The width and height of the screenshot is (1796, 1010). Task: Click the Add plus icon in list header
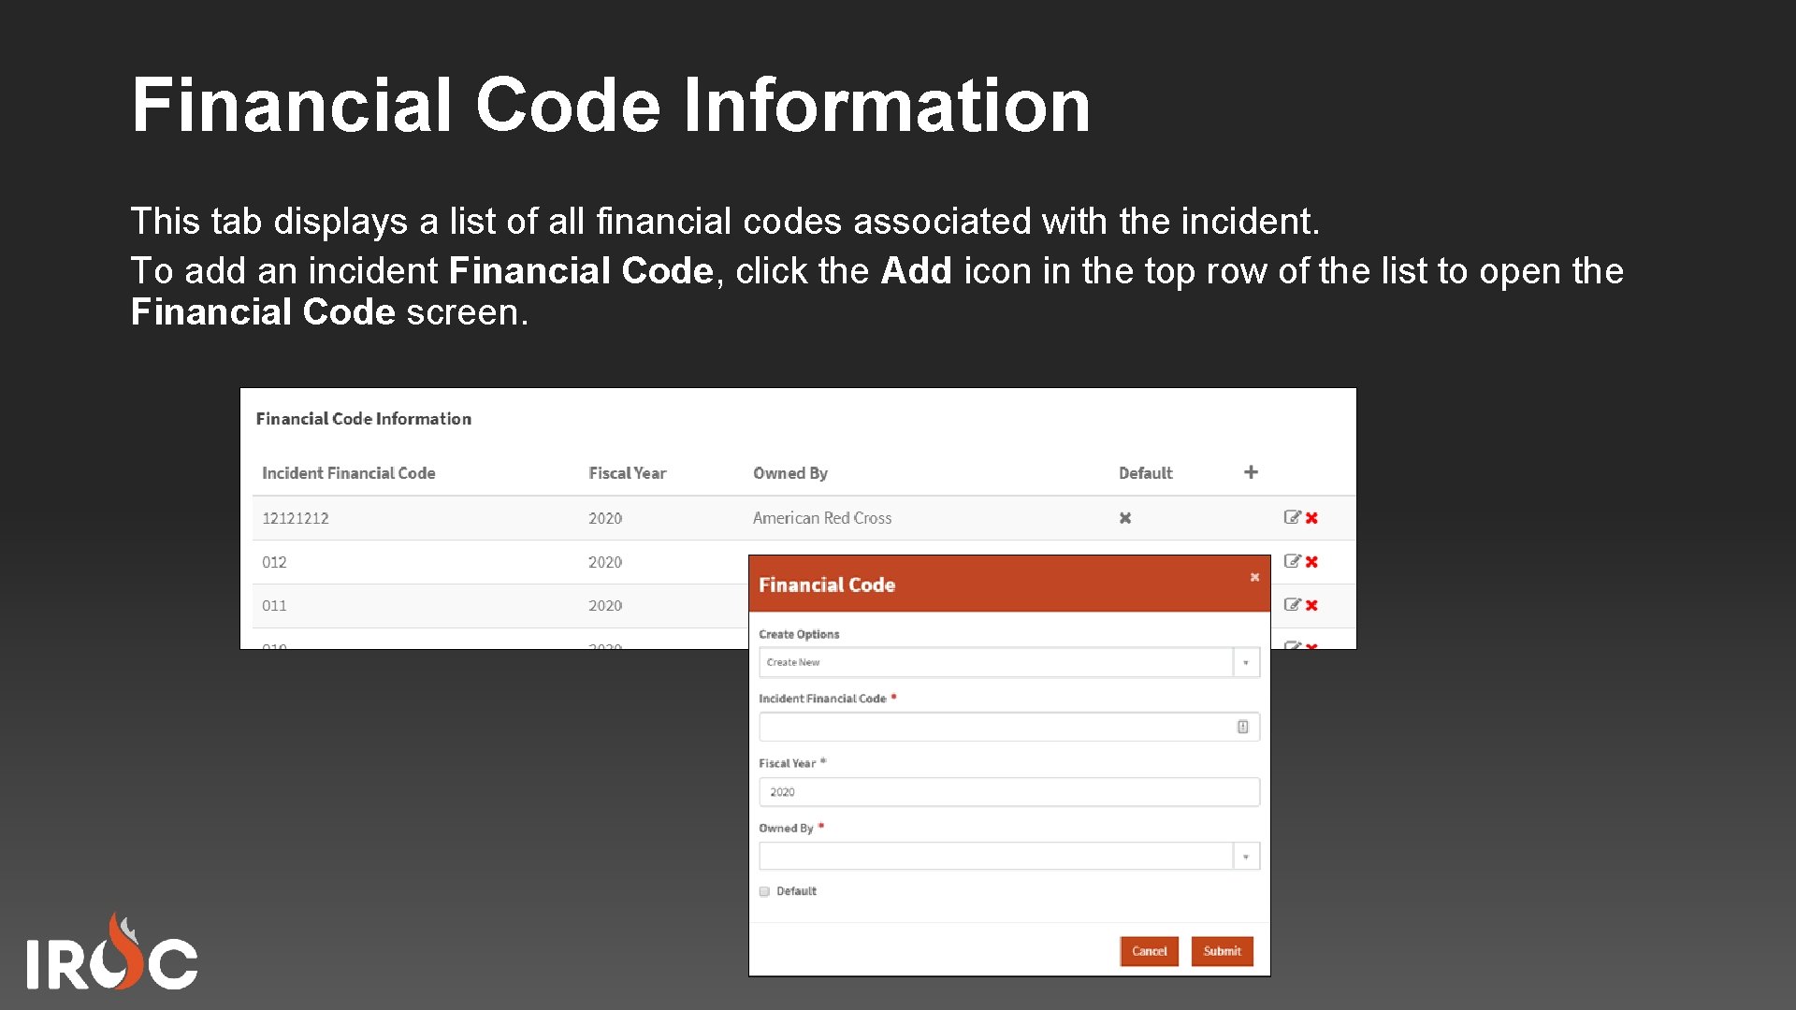(x=1251, y=472)
